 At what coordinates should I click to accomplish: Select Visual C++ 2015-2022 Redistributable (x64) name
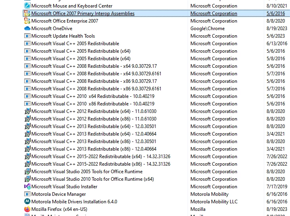[101, 157]
